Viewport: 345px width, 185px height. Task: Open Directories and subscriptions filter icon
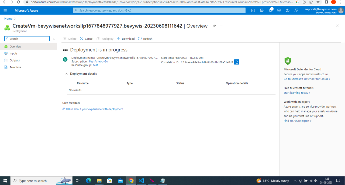coord(262,11)
